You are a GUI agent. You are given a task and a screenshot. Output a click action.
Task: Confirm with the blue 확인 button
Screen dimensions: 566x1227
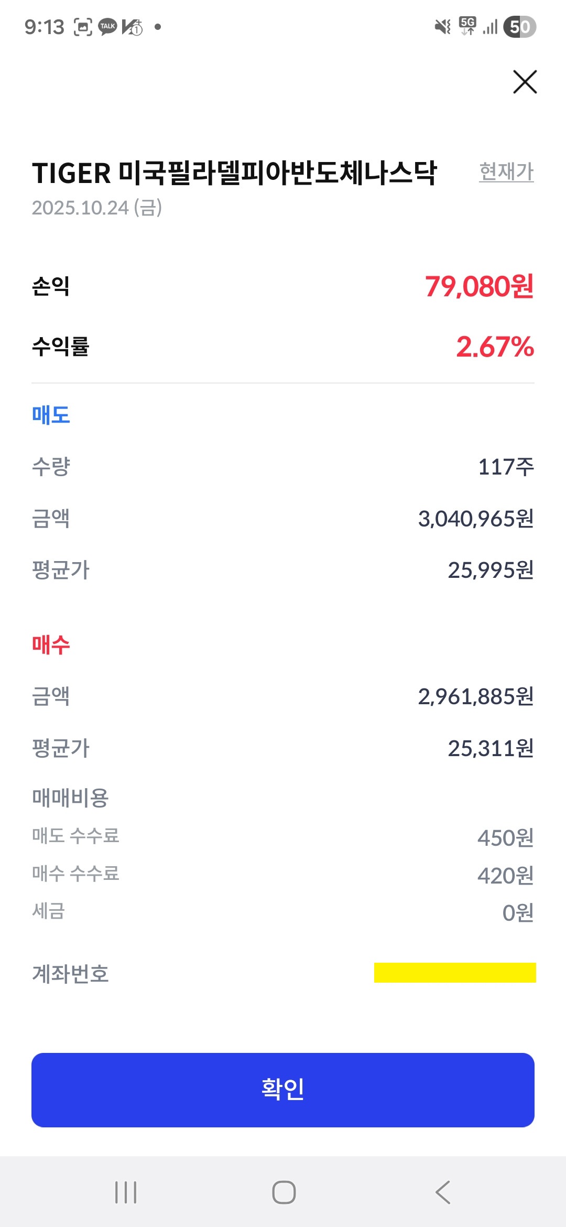(283, 1090)
